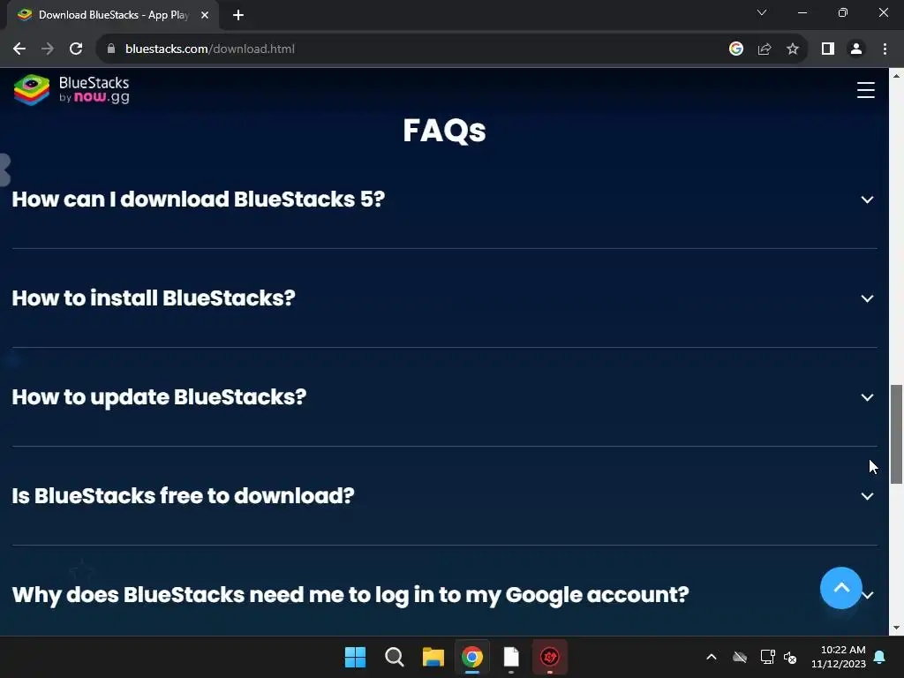Show hidden system tray icons
The height and width of the screenshot is (678, 904).
pyautogui.click(x=712, y=657)
